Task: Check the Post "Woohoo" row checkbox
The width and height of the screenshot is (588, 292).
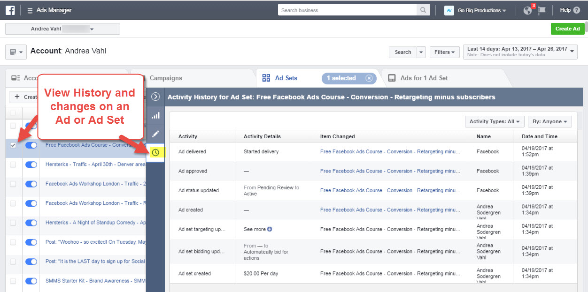Action: pos(13,242)
